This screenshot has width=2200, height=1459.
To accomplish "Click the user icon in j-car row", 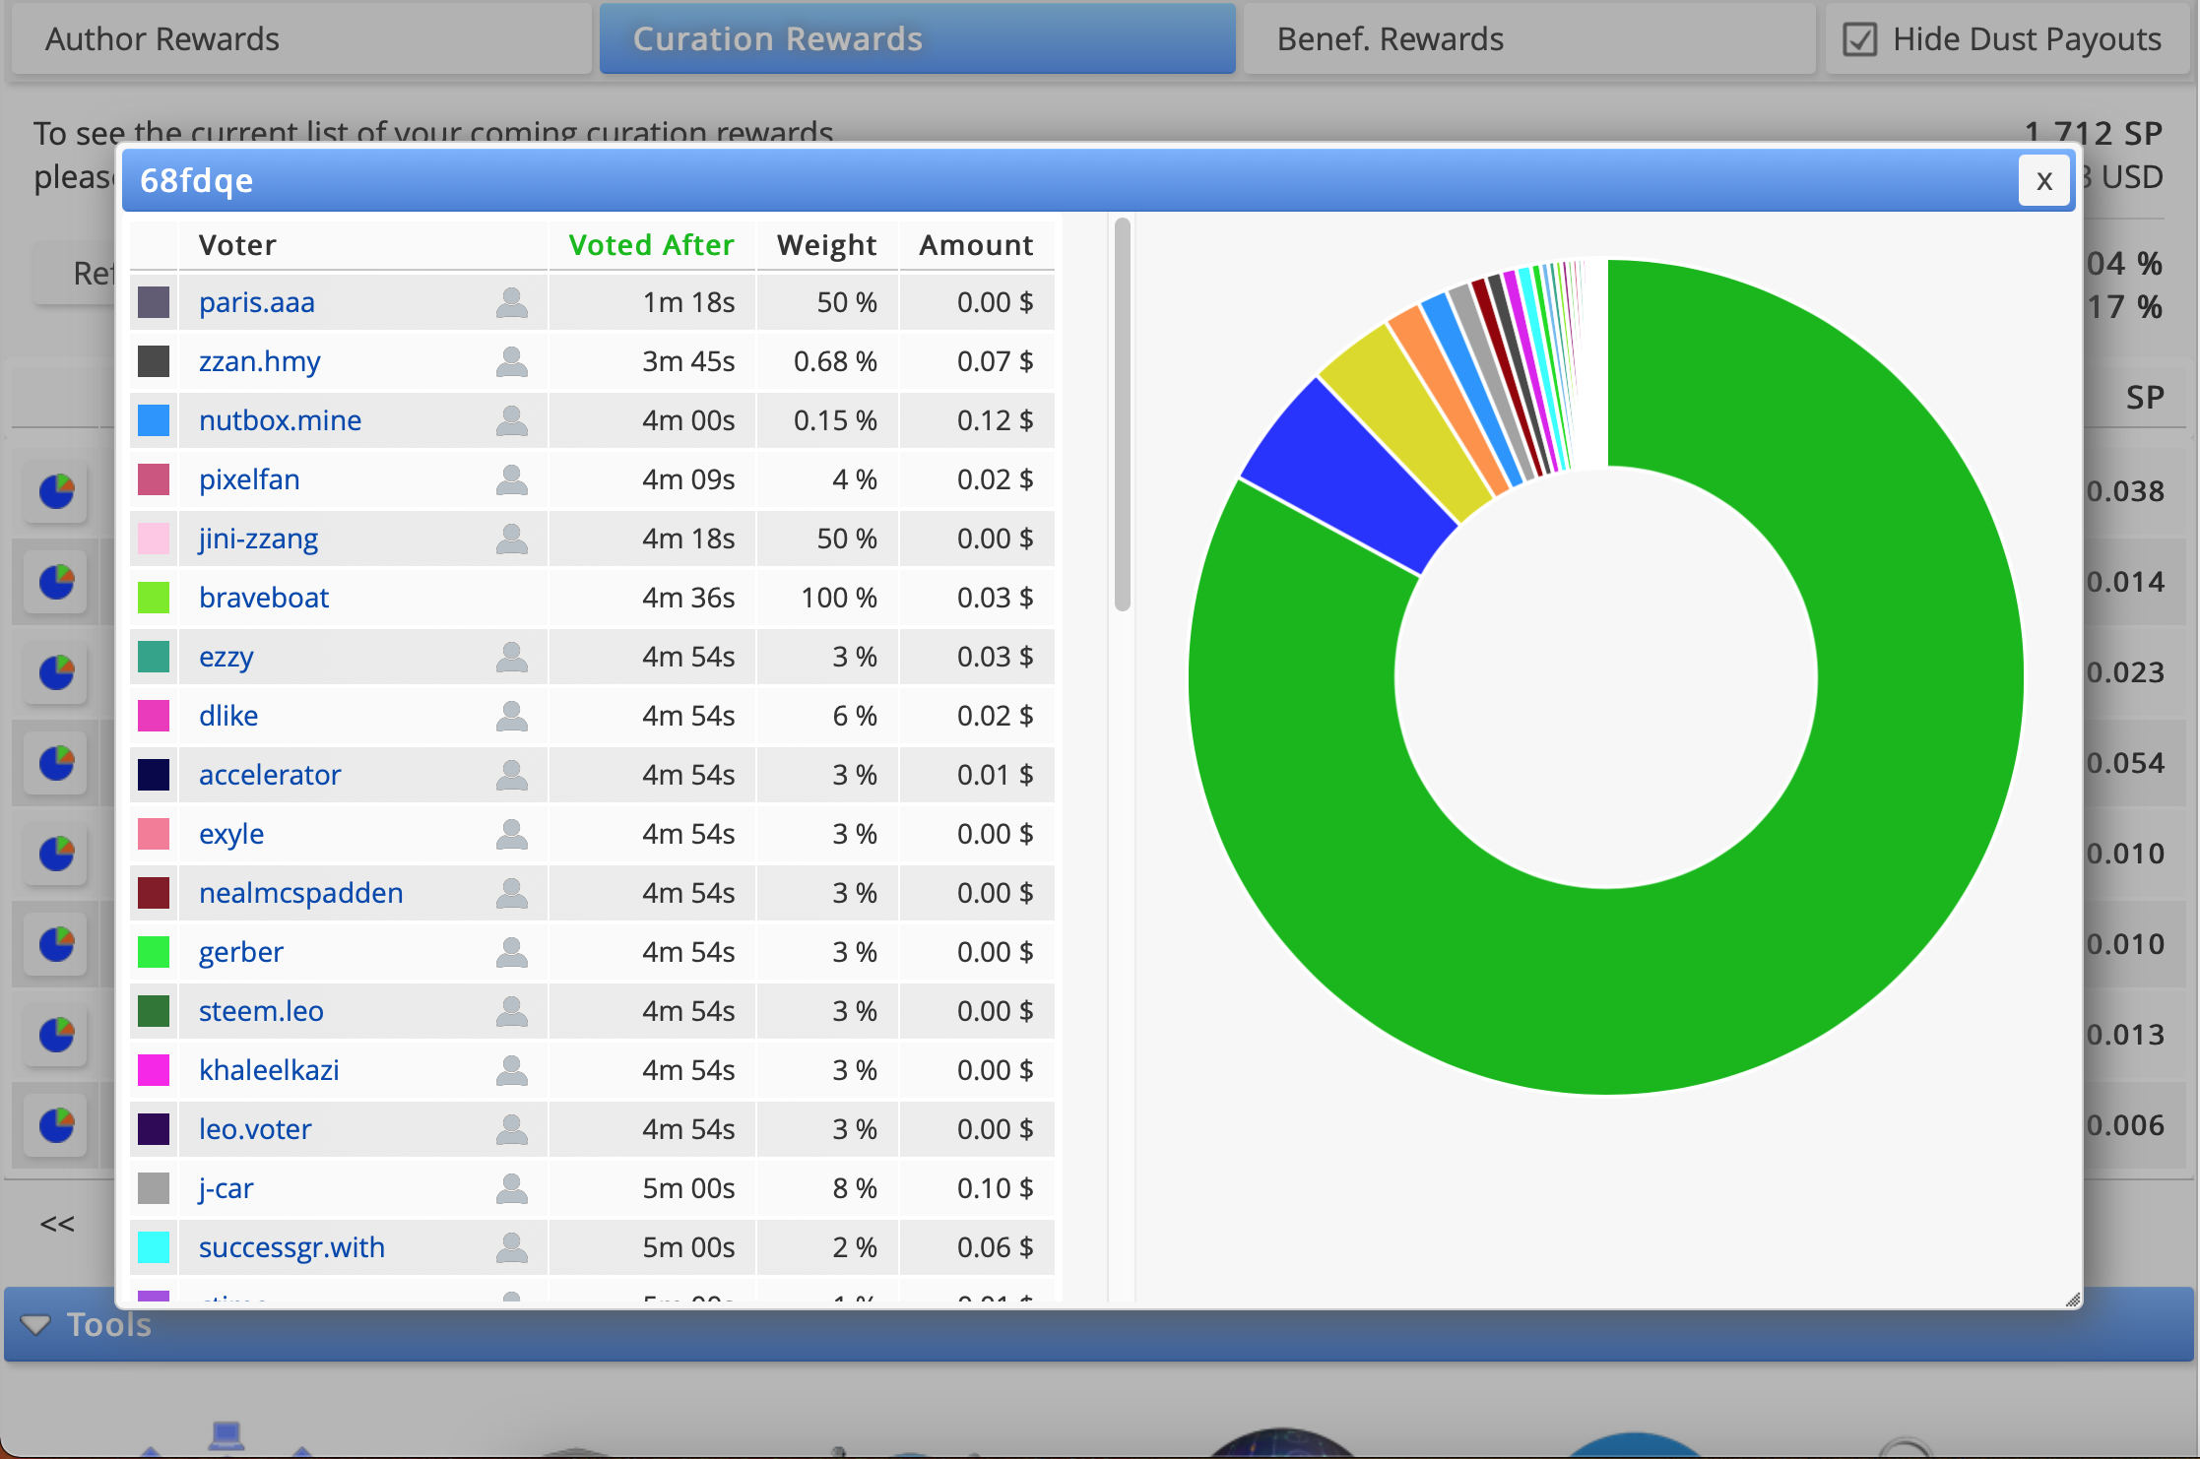I will point(511,1188).
